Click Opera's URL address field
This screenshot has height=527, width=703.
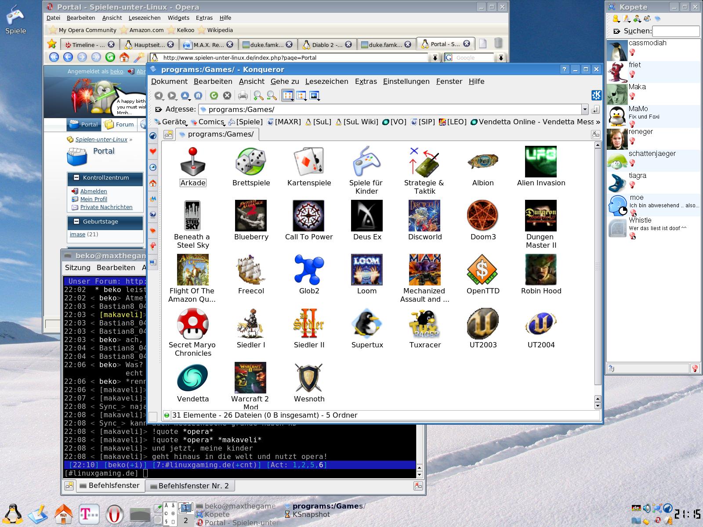point(289,58)
